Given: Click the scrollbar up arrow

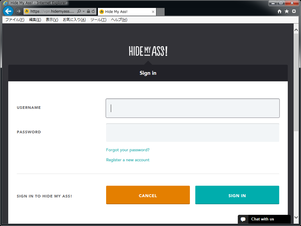Looking at the screenshot, I should tap(296, 30).
